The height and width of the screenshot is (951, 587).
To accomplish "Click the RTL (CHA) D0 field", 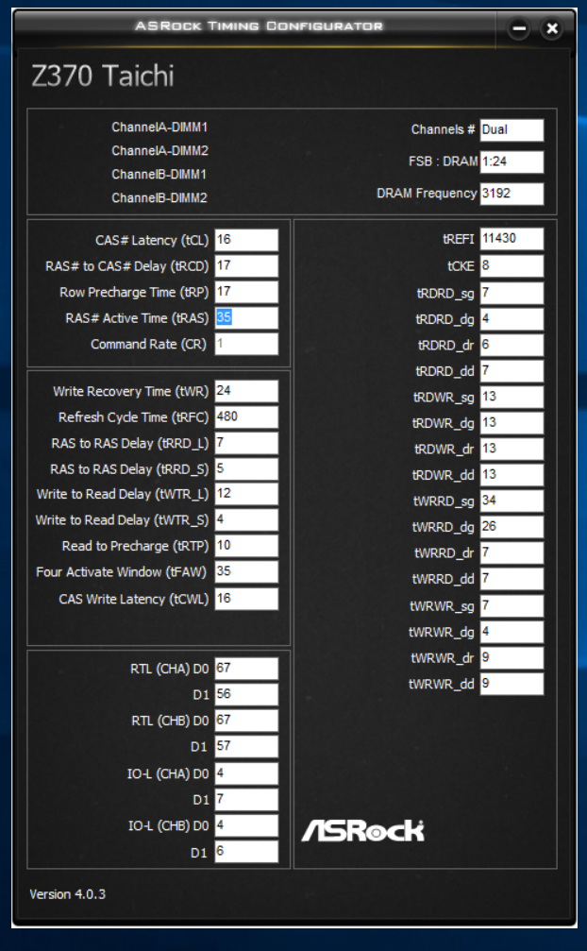I will [x=246, y=669].
